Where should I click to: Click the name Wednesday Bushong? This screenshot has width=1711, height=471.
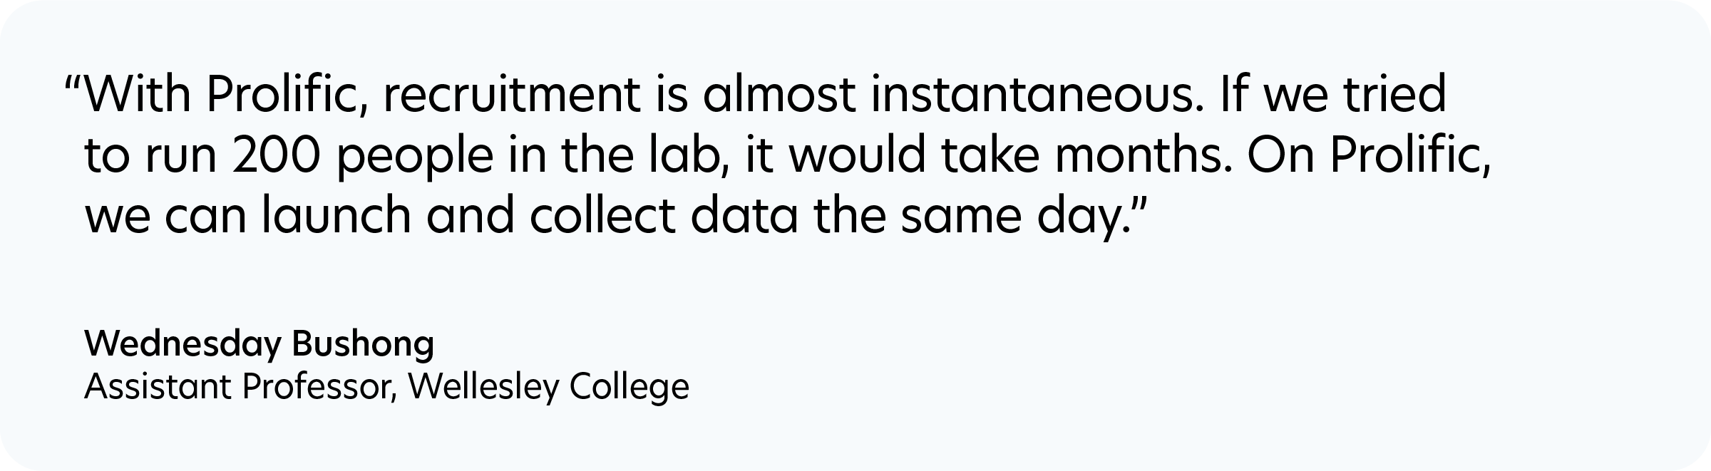(259, 345)
